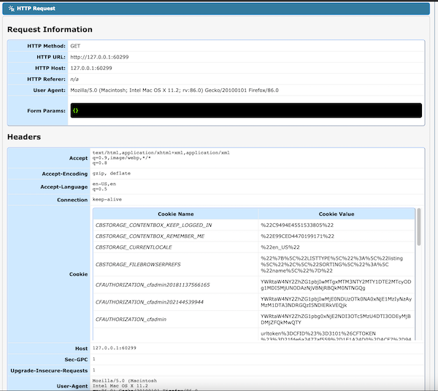Select the CBSTORAGE_FILEBROWSERPREFS cookie name
This screenshot has width=438, height=391.
click(x=138, y=265)
